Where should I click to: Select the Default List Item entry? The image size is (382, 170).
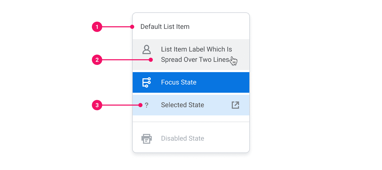coord(165,27)
